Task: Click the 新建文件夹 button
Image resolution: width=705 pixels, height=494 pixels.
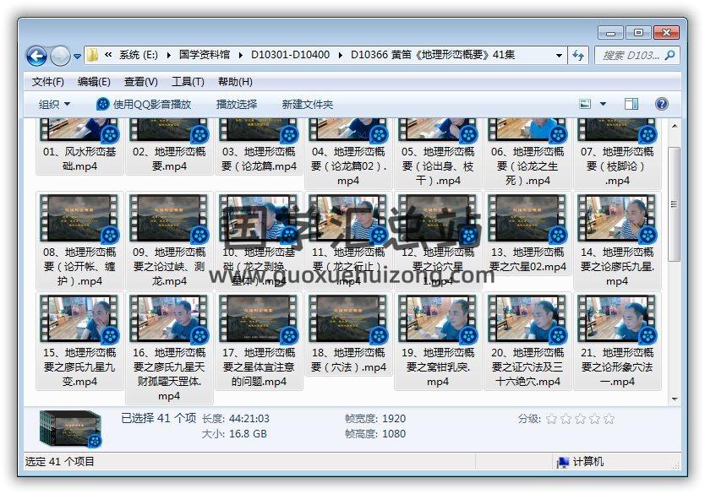Action: click(308, 104)
